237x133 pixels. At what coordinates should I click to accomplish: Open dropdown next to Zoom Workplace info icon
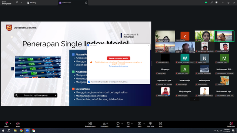pyautogui.click(x=21, y=3)
